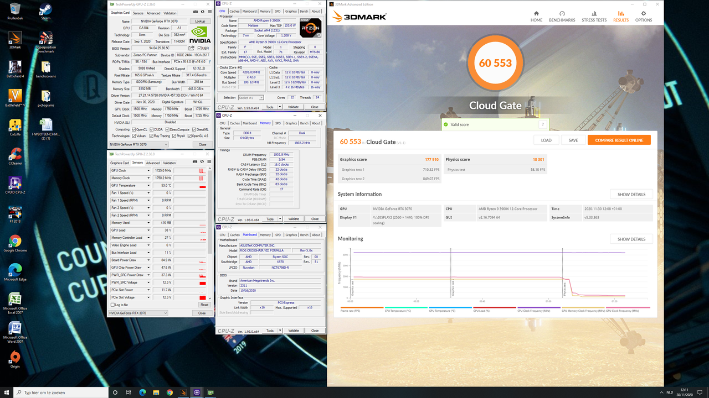Click Validate in CPU-Z Memory window
This screenshot has width=709, height=398.
tap(293, 219)
